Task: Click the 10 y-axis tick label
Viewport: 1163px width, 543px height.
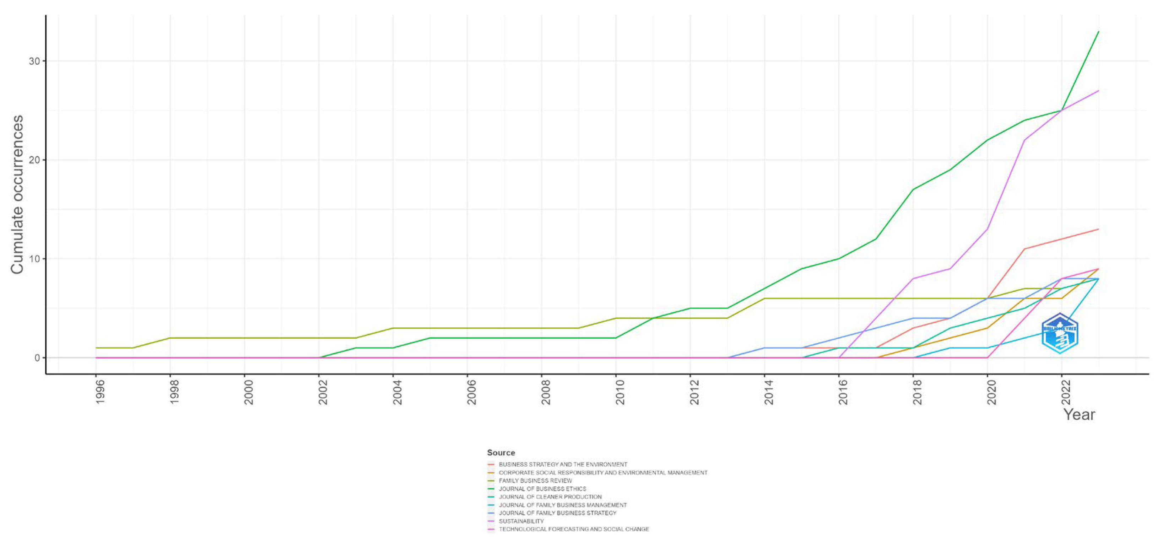Action: click(34, 259)
